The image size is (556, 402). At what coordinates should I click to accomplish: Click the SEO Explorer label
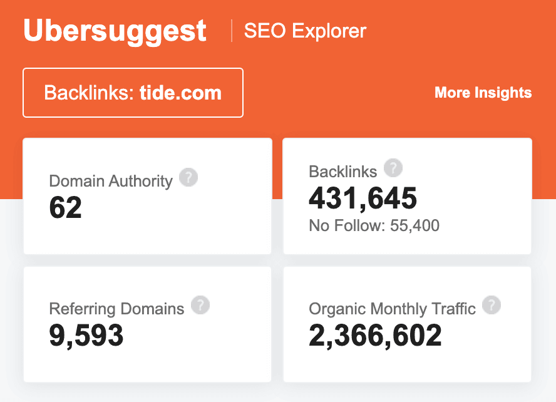(304, 31)
